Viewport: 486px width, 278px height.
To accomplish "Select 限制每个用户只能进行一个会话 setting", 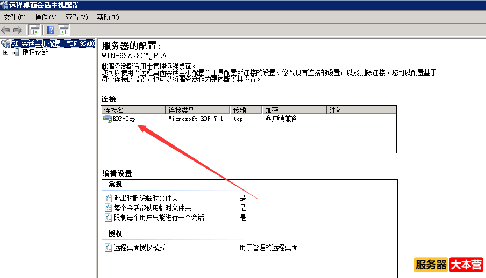I will pos(159,218).
